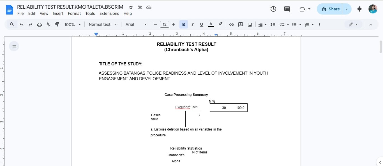Image resolution: width=383 pixels, height=166 pixels.
Task: Click the misspelled word Excluded
Action: pyautogui.click(x=183, y=107)
